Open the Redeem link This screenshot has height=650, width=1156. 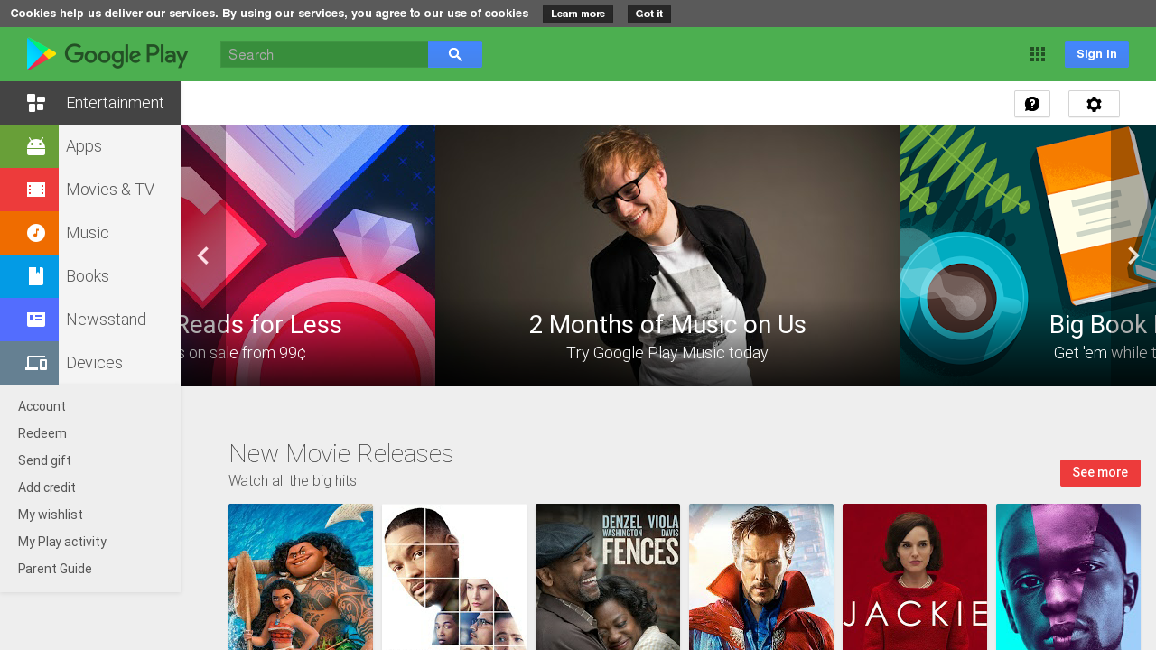[x=42, y=433]
